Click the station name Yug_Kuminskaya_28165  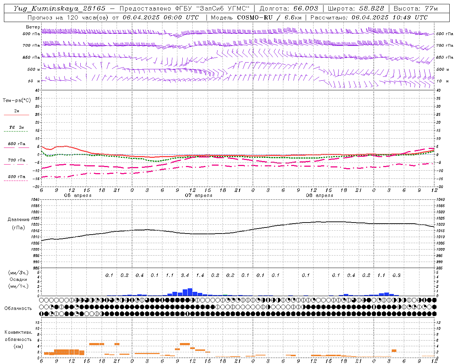60,9
